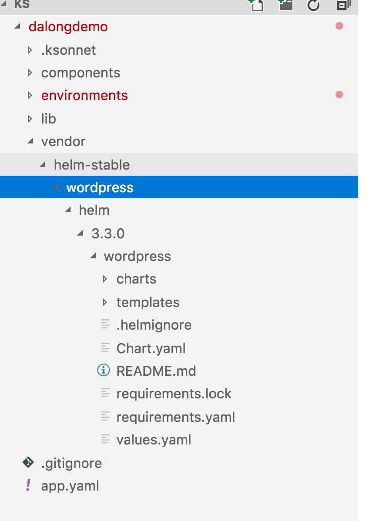Screen dimensions: 383x521
Task: Open the README.md file
Action: click(x=156, y=371)
